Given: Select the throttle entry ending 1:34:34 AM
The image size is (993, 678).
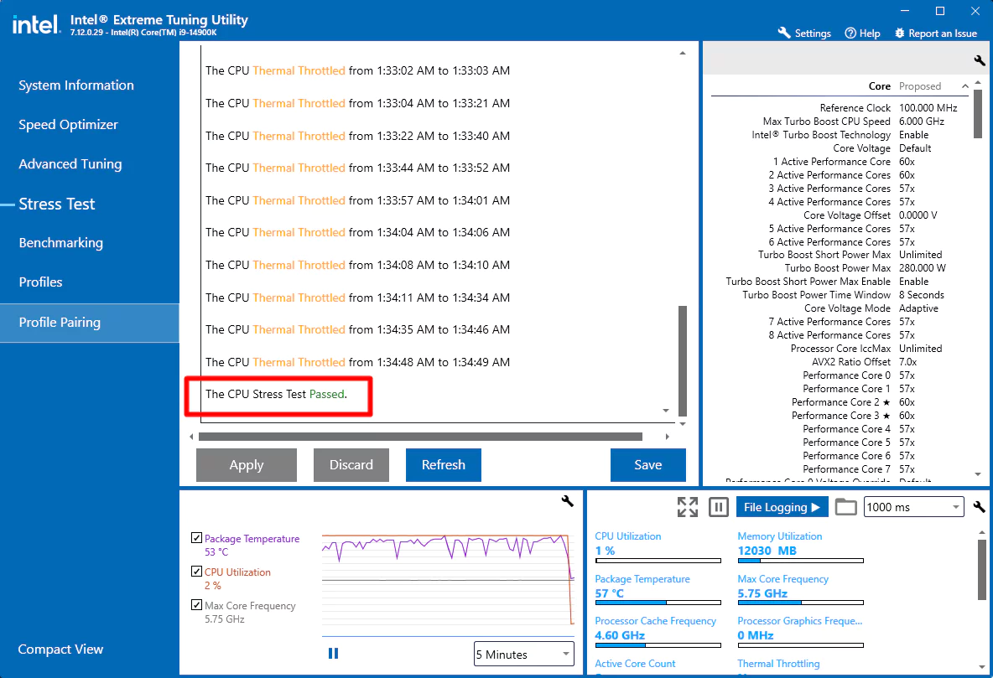Looking at the screenshot, I should [x=357, y=298].
